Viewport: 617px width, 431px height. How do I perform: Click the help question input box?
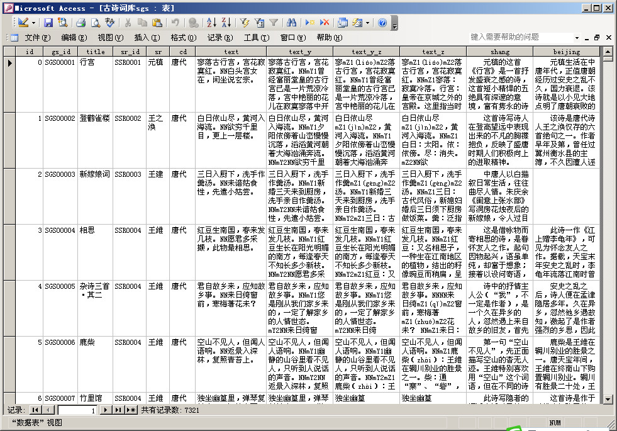pos(520,37)
